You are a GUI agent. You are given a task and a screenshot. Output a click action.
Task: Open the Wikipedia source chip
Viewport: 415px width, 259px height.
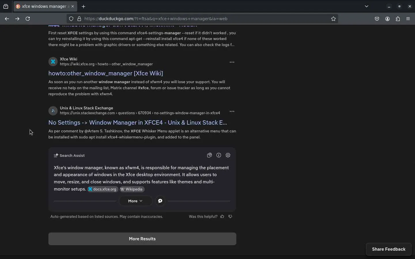(x=132, y=189)
